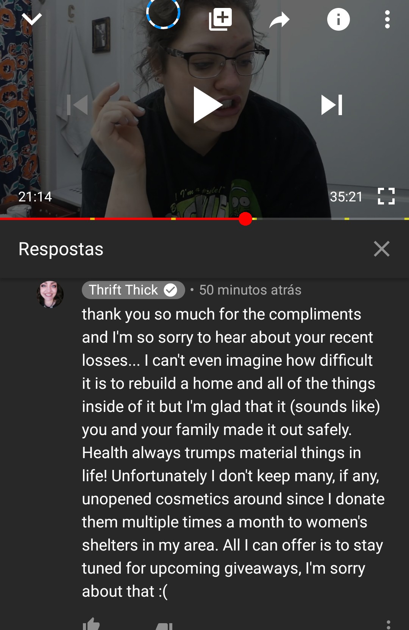Close the Respostas replies panel

[x=381, y=249]
